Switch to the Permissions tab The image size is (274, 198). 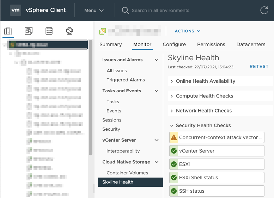tap(211, 44)
